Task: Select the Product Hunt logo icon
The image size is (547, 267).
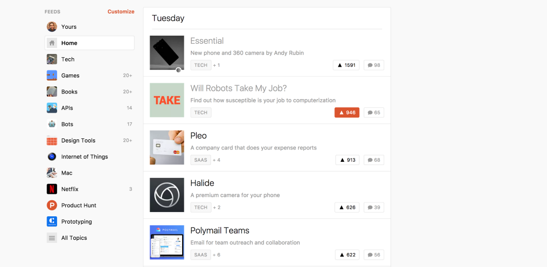Action: [x=52, y=206]
